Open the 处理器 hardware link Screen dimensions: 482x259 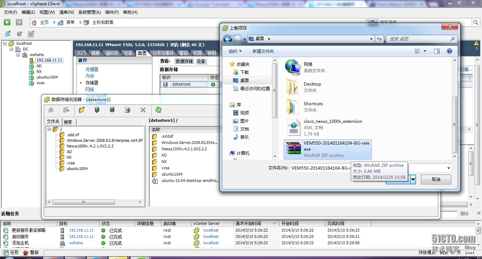pos(92,70)
